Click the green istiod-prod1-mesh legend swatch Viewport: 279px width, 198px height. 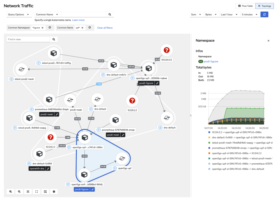click(x=209, y=143)
